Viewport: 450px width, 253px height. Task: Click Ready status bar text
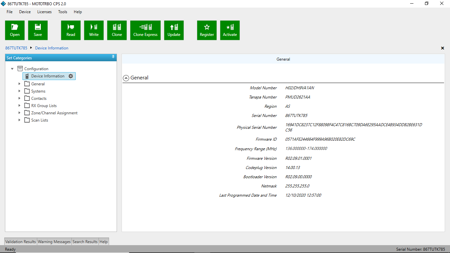pos(10,249)
